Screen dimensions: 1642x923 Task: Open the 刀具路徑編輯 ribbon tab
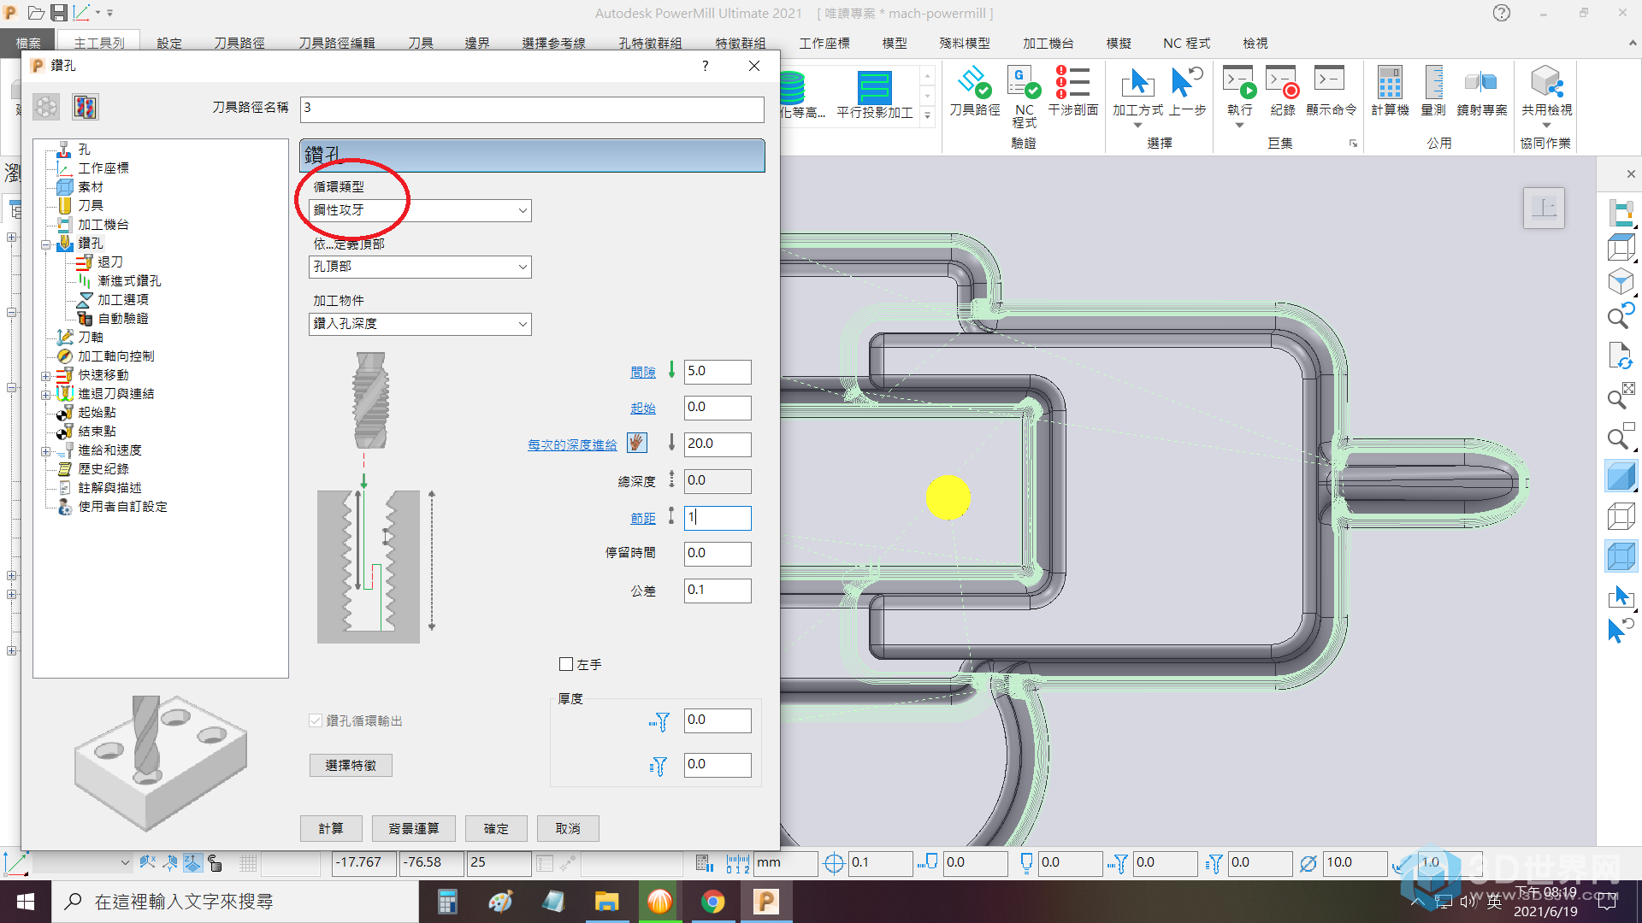(x=336, y=43)
